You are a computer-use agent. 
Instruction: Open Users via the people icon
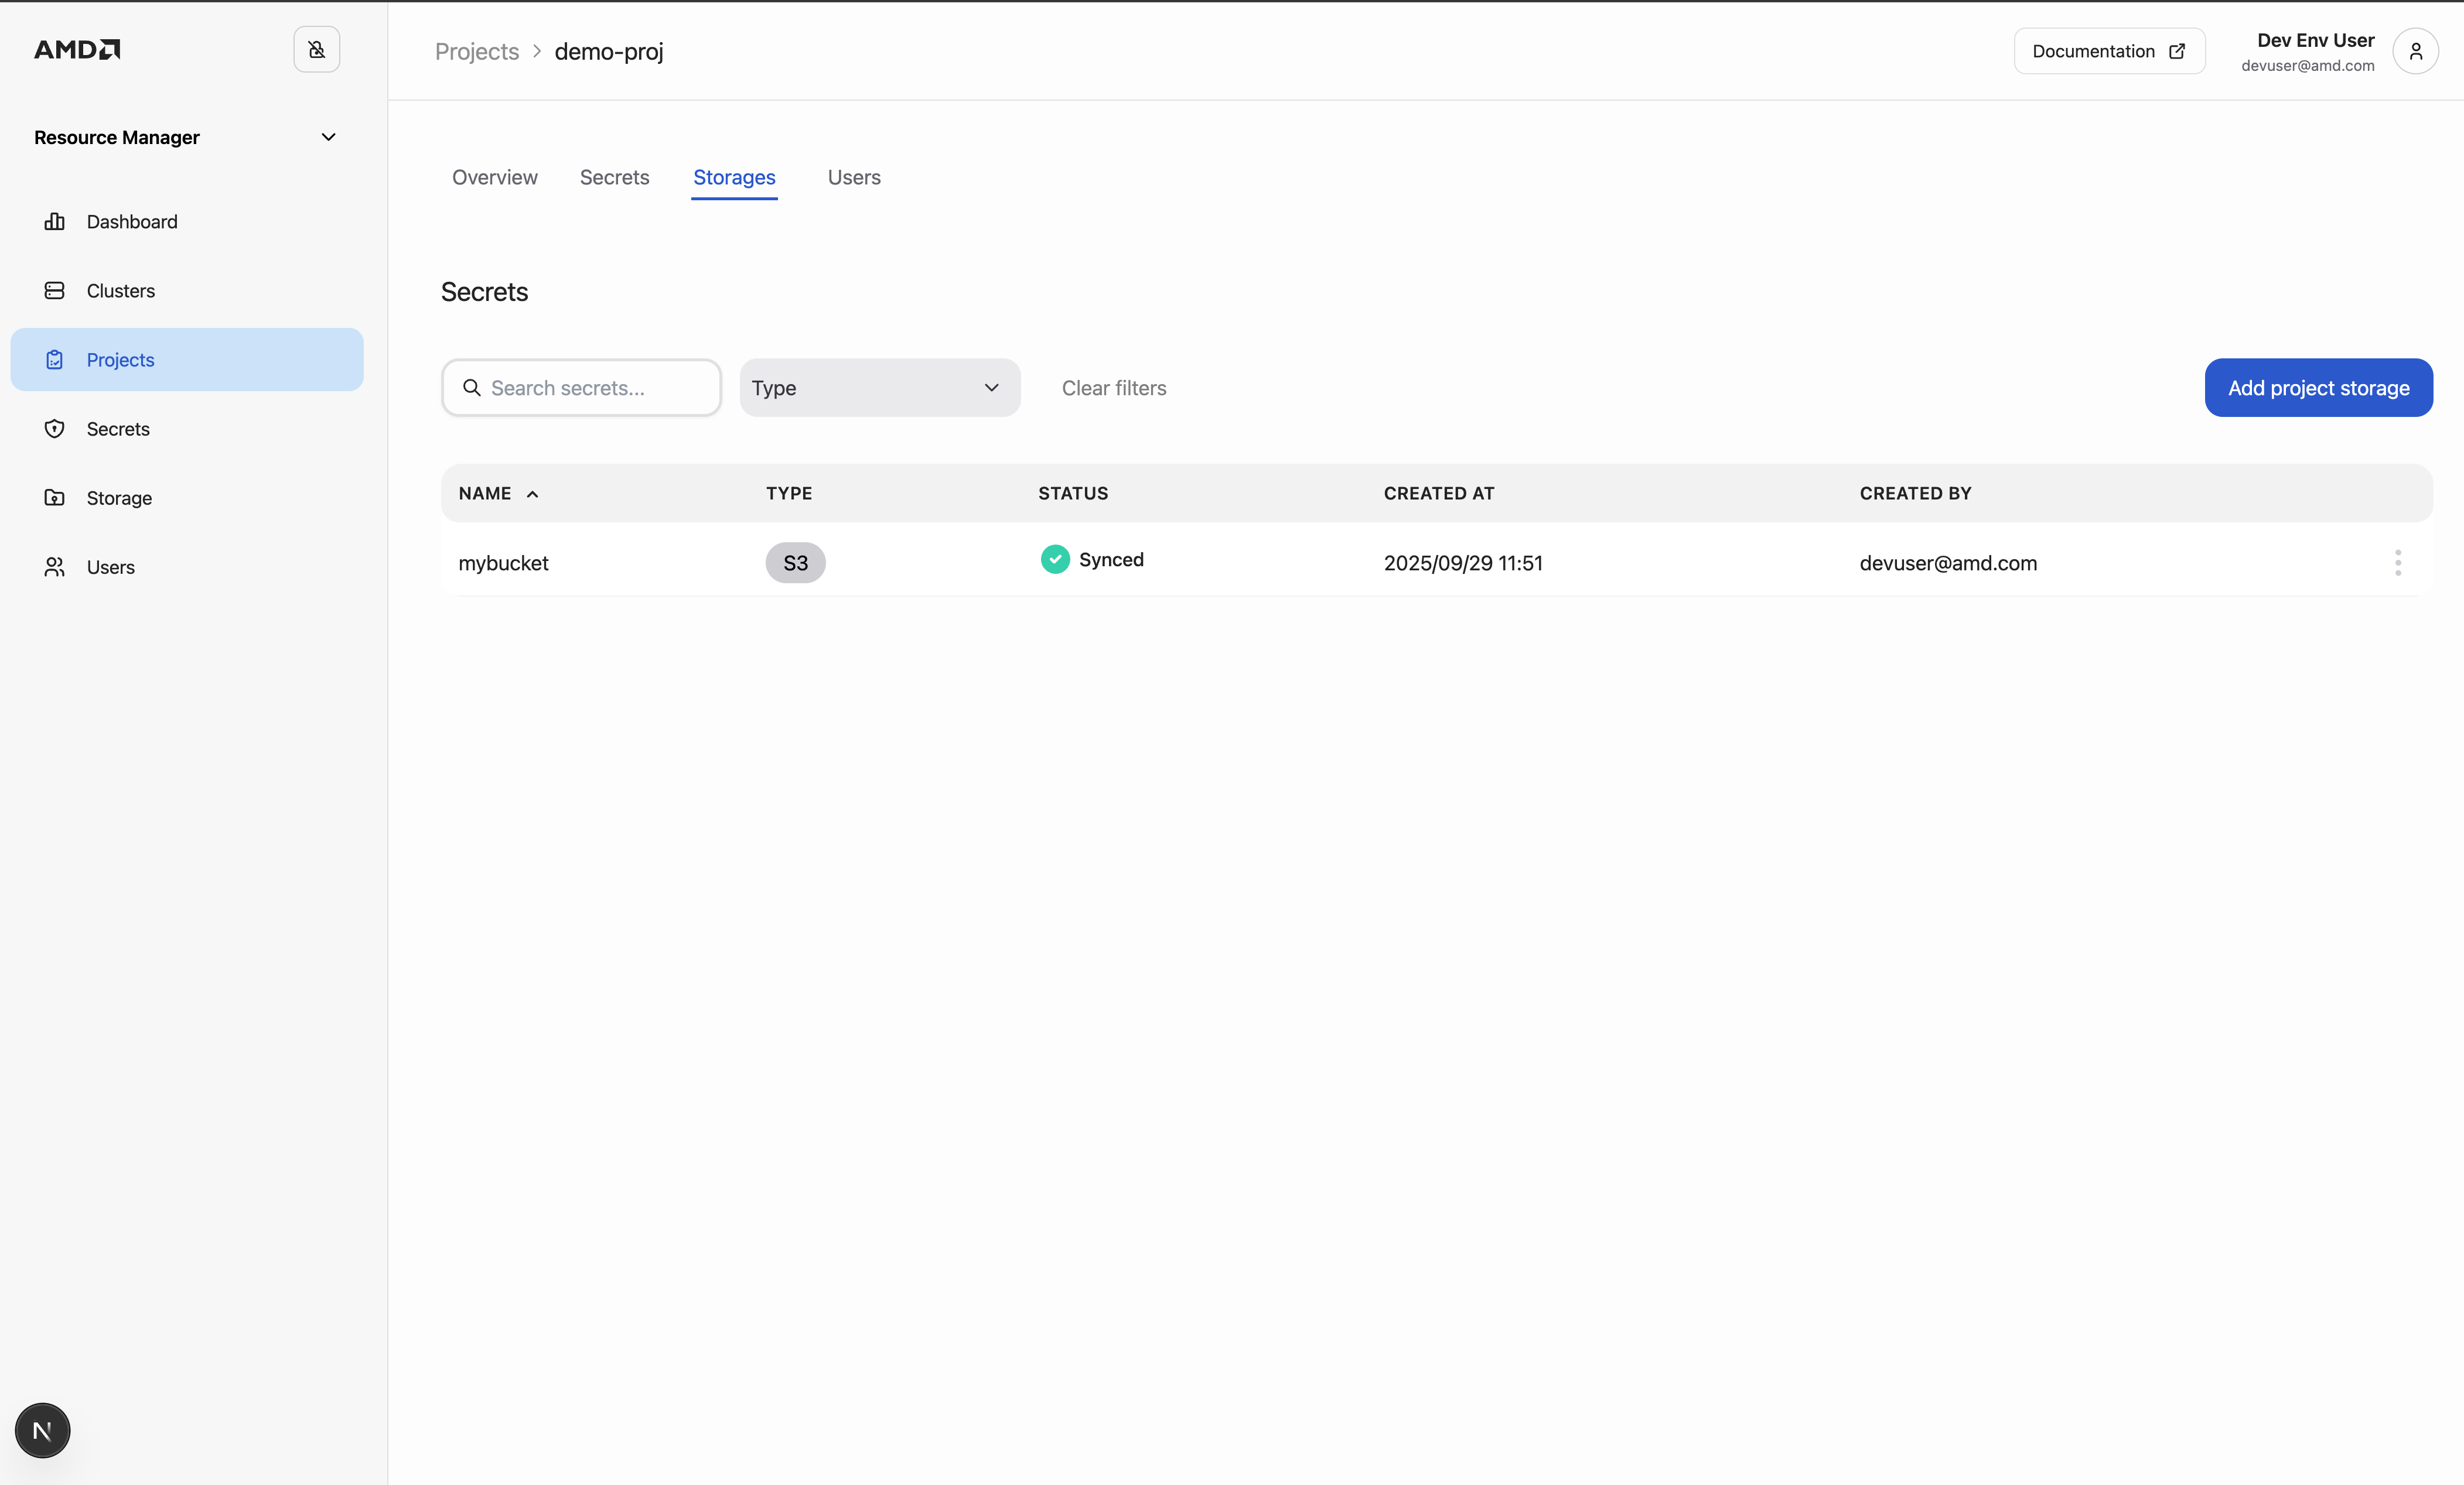(55, 567)
